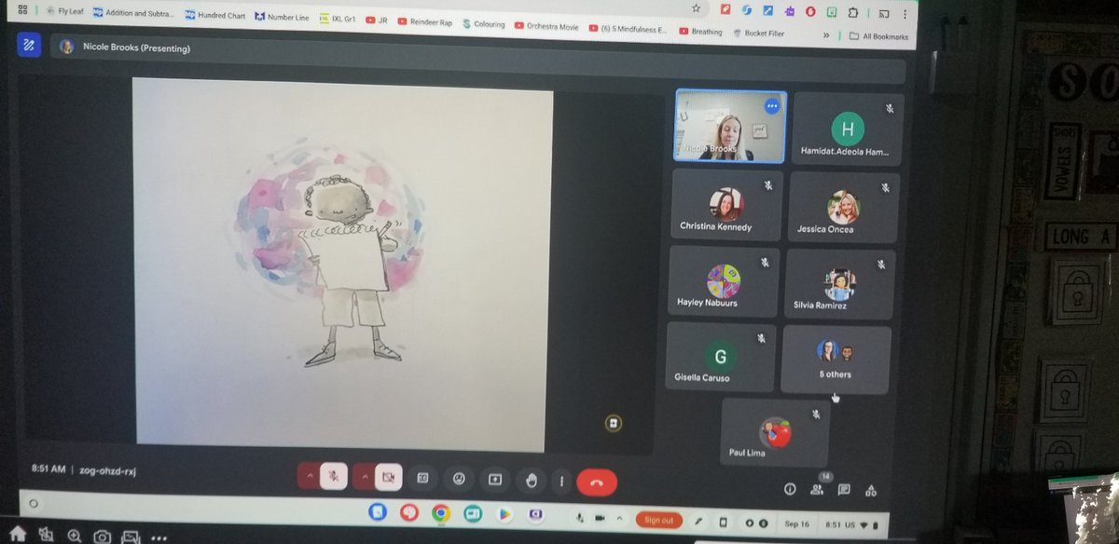Select the Nicole Brooks (Presenting) label
Viewport: 1119px width, 544px height.
point(136,48)
